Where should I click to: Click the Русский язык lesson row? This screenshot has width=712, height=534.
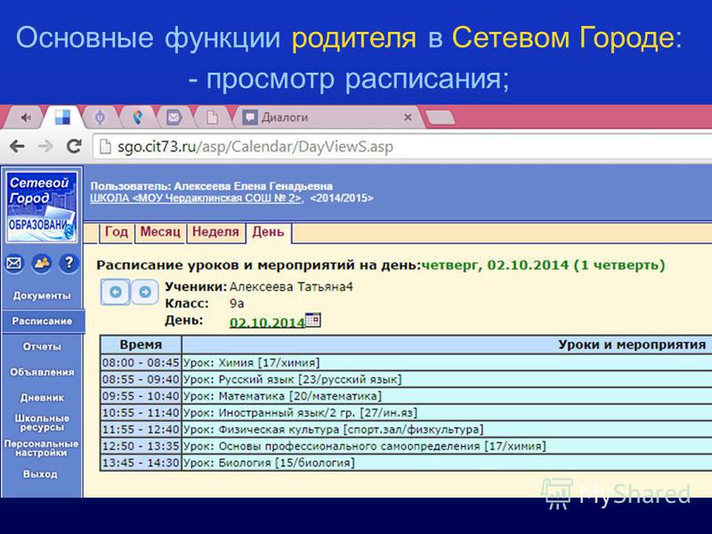[x=447, y=379]
